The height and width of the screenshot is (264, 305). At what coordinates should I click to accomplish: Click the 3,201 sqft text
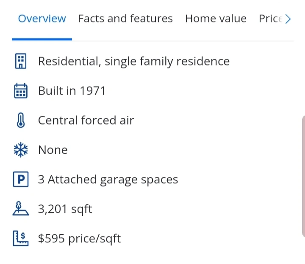(65, 209)
